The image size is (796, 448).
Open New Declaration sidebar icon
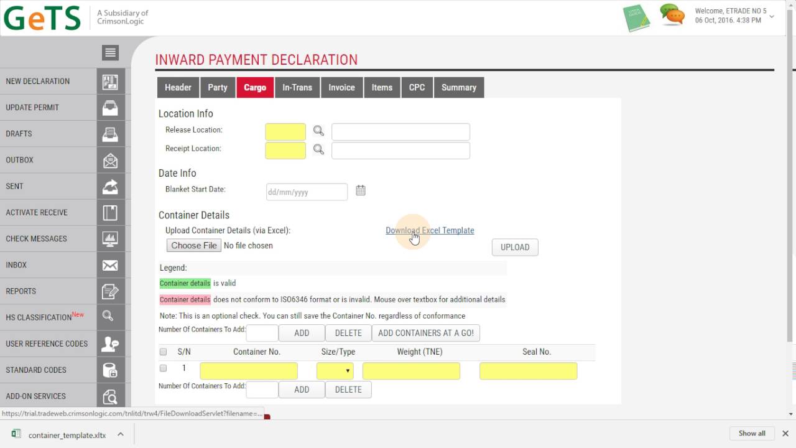(110, 81)
